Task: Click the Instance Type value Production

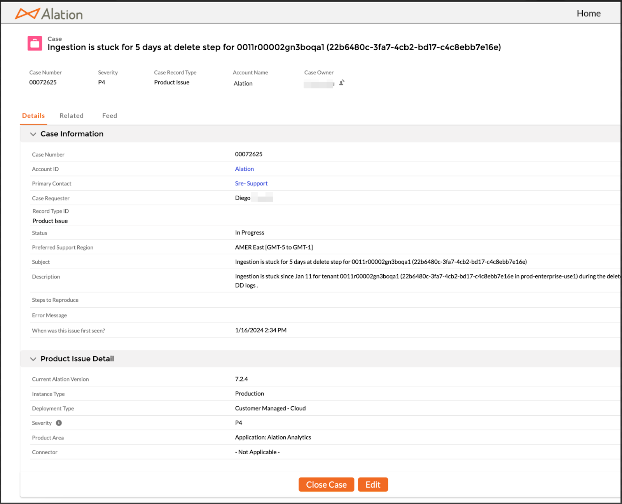Action: coord(249,394)
